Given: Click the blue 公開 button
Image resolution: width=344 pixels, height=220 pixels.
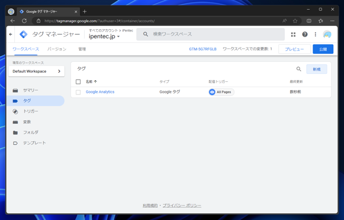Looking at the screenshot, I should click(x=323, y=49).
